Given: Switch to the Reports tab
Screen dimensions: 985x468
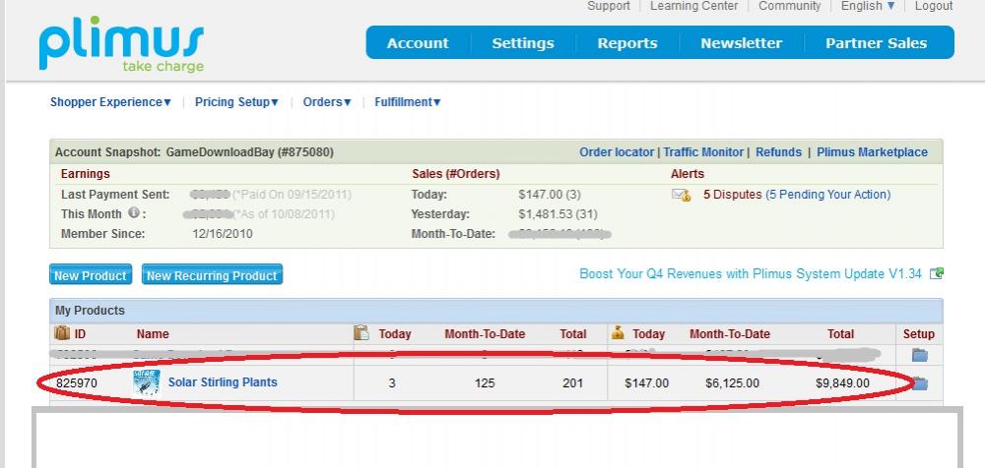Looking at the screenshot, I should click(626, 43).
